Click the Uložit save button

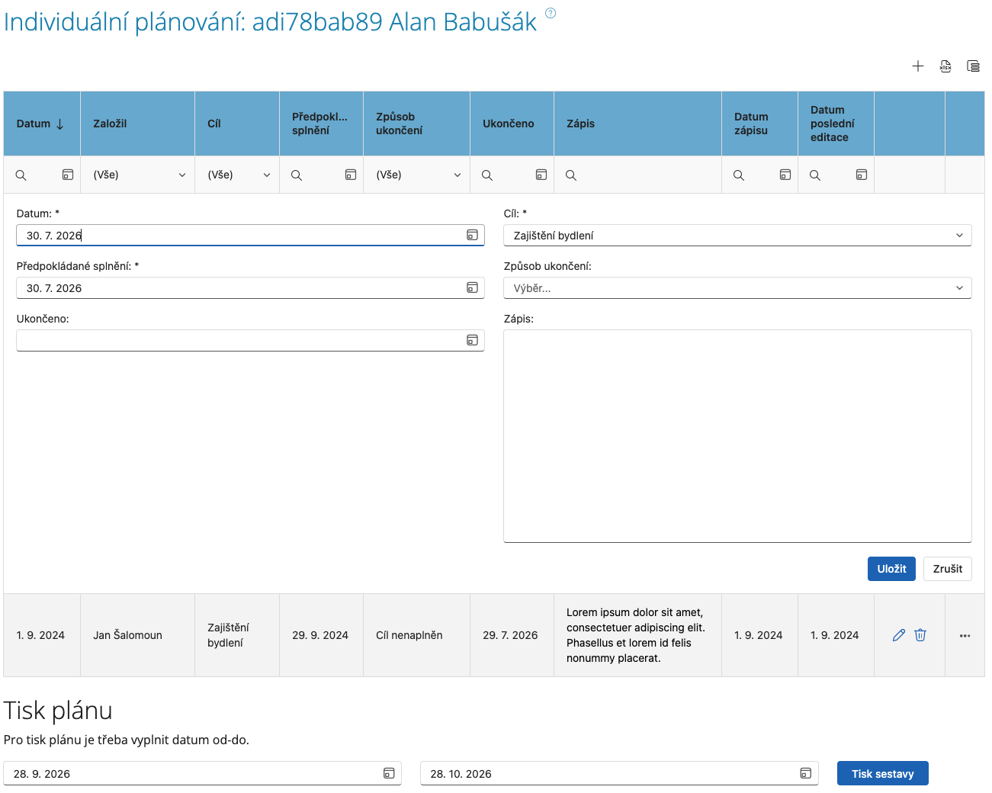point(891,569)
